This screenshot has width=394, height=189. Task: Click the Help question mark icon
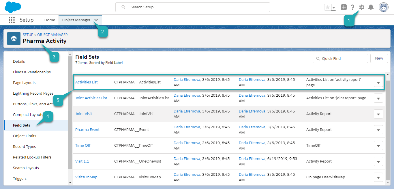352,7
